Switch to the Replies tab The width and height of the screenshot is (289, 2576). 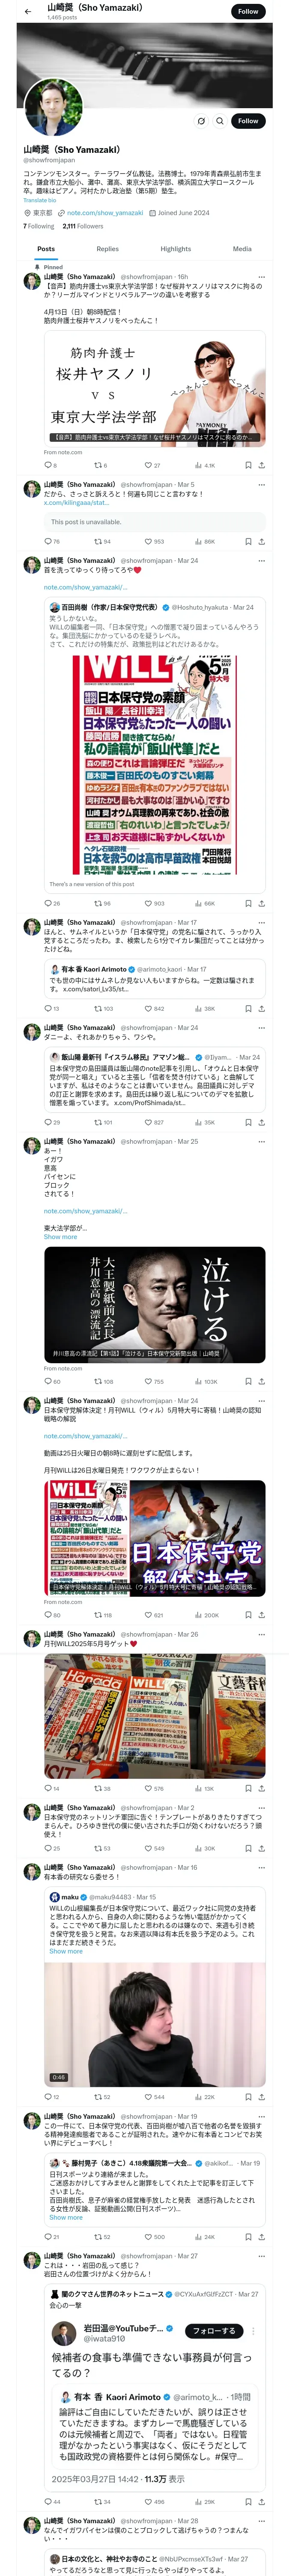click(107, 249)
